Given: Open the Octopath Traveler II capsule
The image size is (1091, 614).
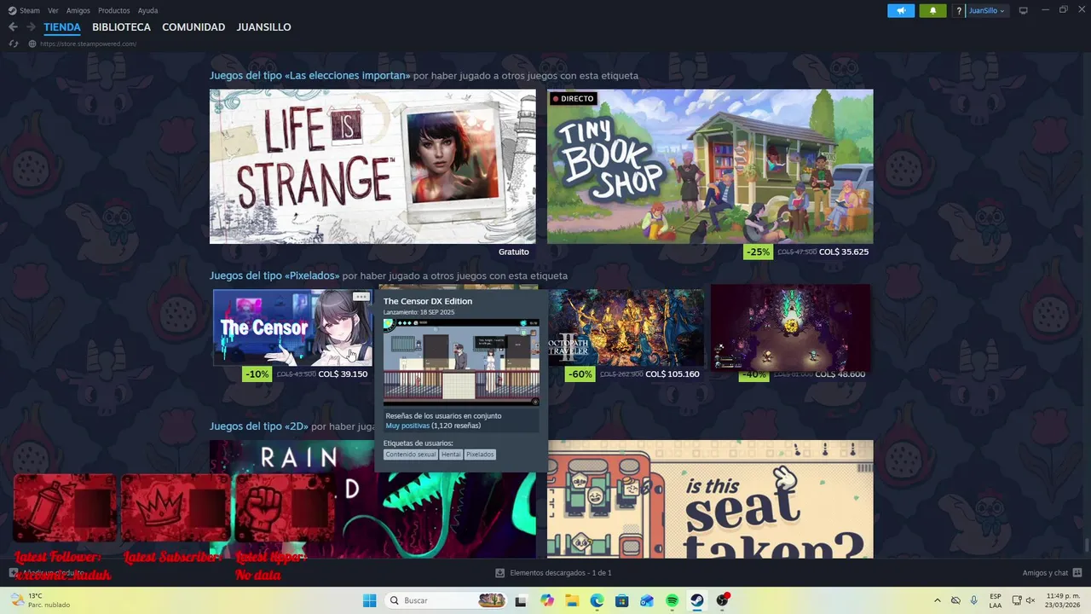Looking at the screenshot, I should 626,327.
